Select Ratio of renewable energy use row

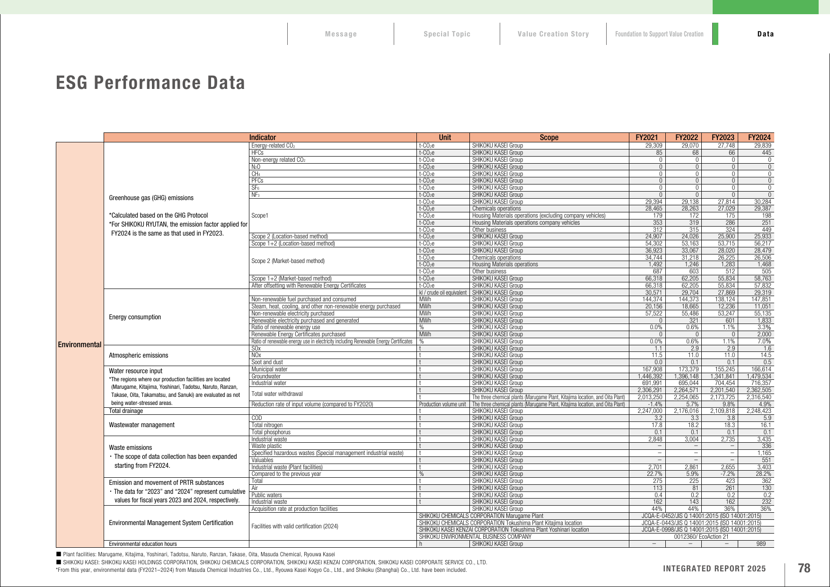coord(286,327)
